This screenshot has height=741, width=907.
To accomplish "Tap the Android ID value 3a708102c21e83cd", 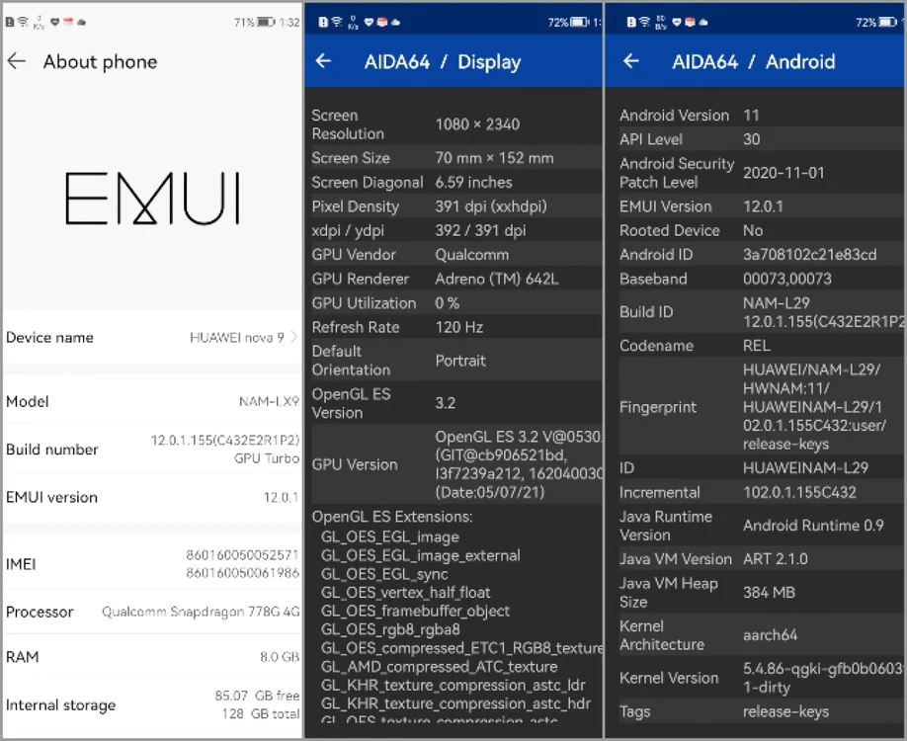I will tap(810, 255).
